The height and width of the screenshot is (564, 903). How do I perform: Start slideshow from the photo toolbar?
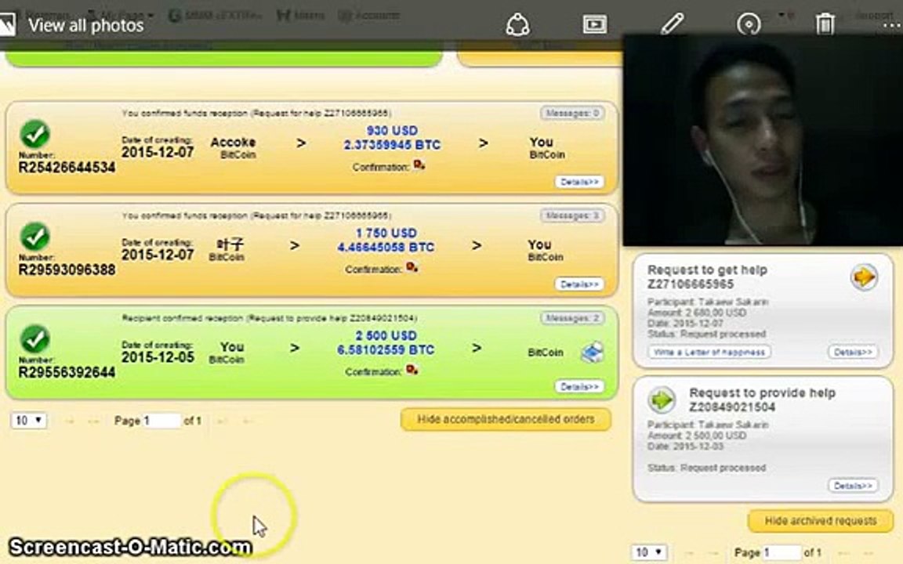594,24
